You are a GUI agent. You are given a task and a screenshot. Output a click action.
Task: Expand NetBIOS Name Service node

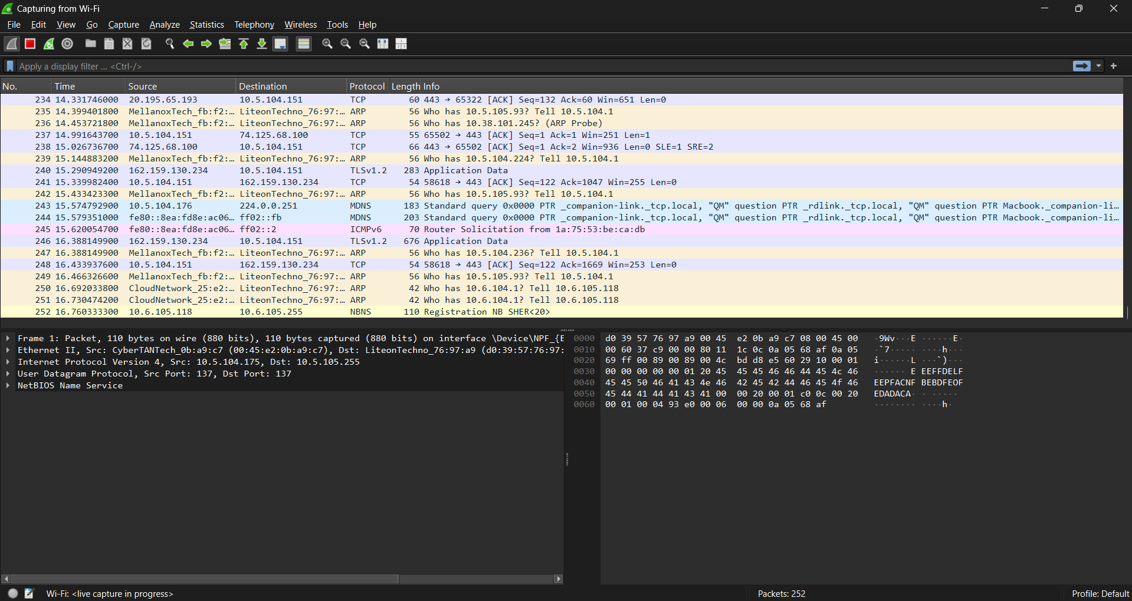[x=8, y=385]
